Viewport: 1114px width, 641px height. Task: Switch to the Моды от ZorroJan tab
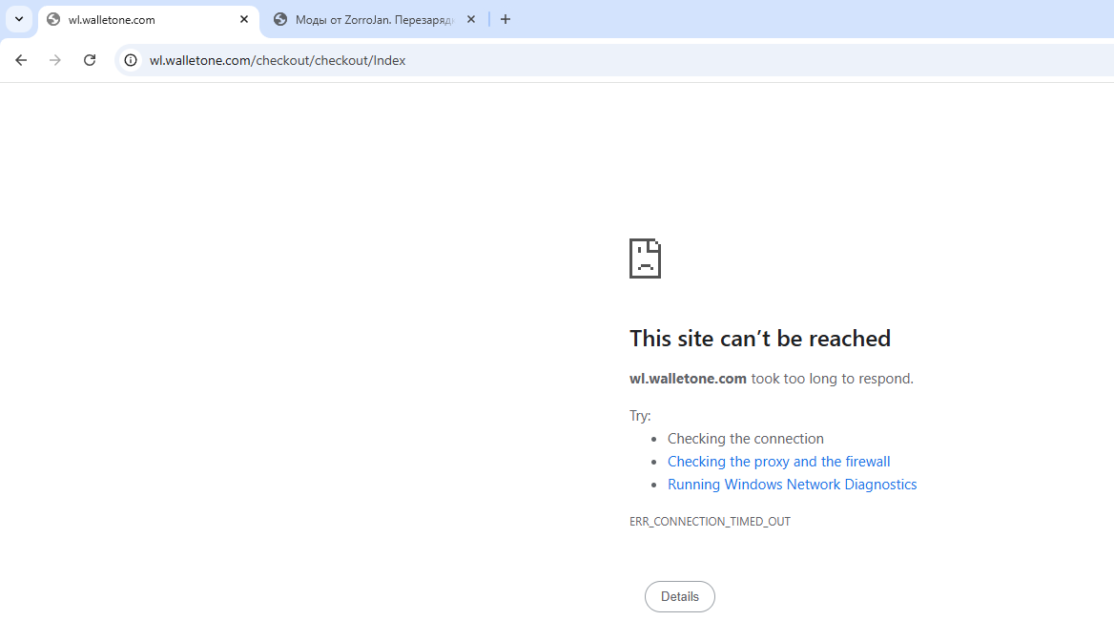point(374,20)
